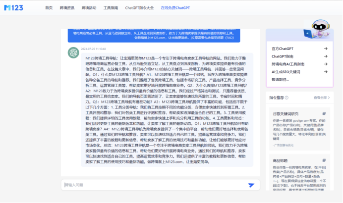Send the message with the paper plane icon
Image resolution: width=343 pixels, height=203 pixels.
pyautogui.click(x=251, y=185)
